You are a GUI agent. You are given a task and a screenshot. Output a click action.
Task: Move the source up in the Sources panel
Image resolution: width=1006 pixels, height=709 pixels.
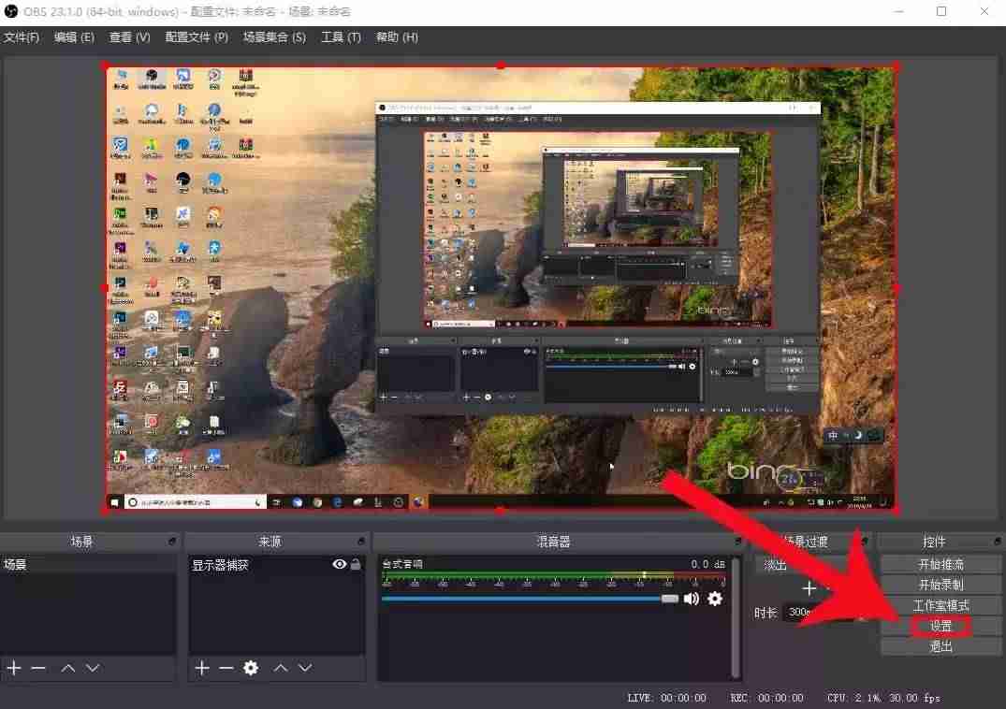(281, 668)
